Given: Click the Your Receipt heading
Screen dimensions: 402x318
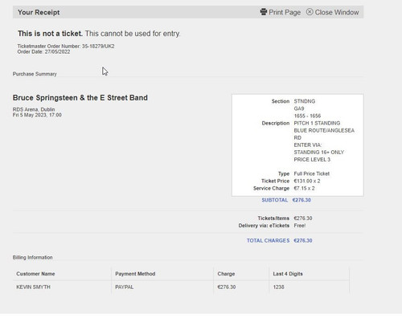Looking at the screenshot, I should (39, 12).
